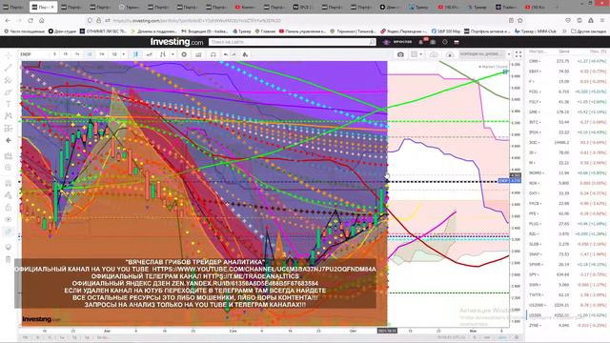The image size is (610, 343).
Task: Bookmark this page with star icon
Action: (x=520, y=20)
